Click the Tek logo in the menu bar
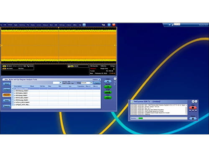209x157 pixels. (103, 25)
